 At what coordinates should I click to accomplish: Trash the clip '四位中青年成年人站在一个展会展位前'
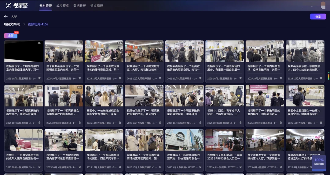pyautogui.click(x=240, y=123)
